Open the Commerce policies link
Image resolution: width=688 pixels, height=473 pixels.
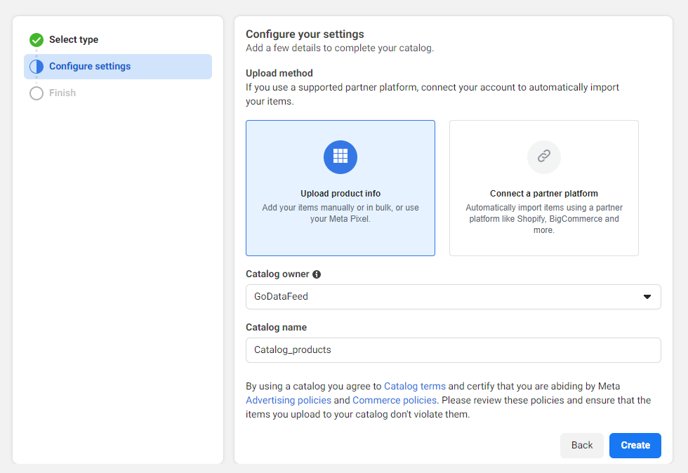point(395,400)
